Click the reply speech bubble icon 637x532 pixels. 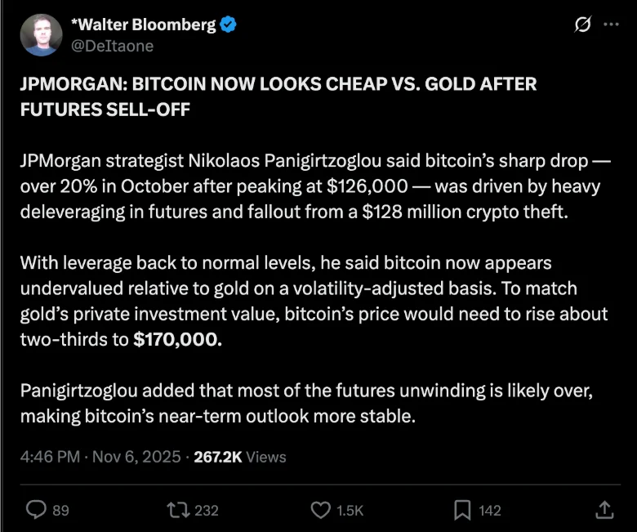tap(37, 509)
